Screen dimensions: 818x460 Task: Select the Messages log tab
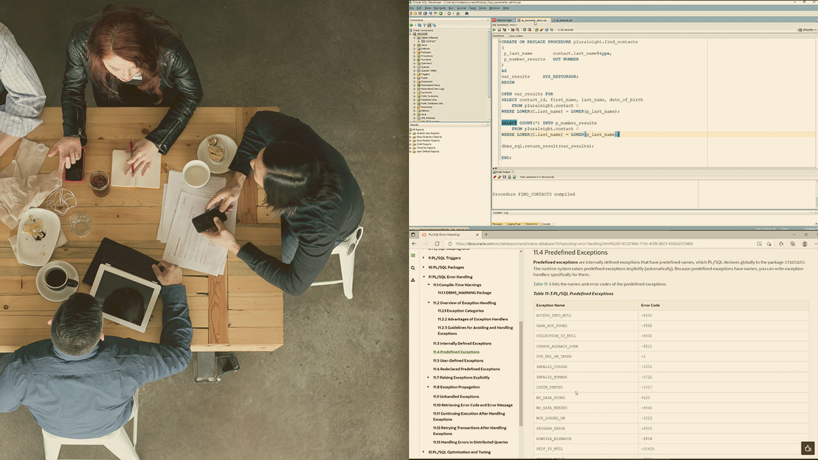tap(498, 224)
